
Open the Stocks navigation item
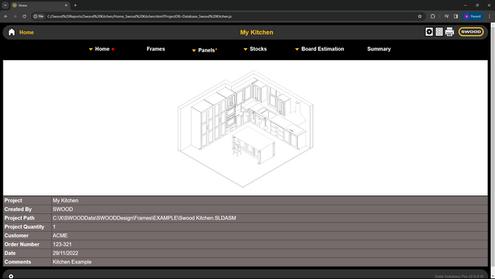[258, 49]
